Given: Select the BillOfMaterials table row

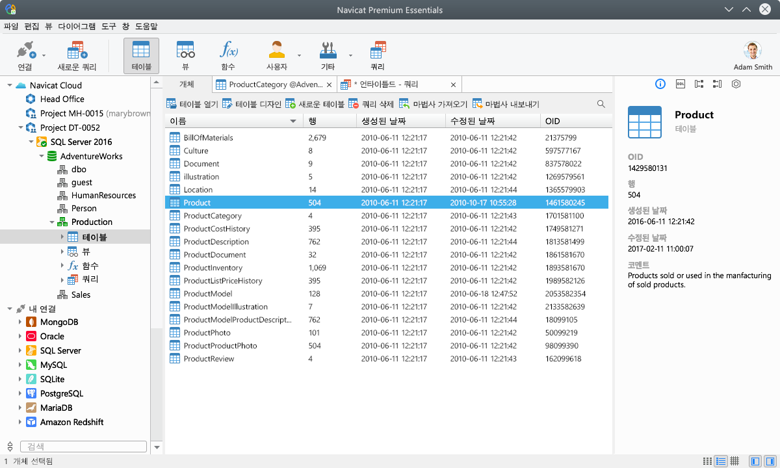Looking at the screenshot, I should [x=387, y=138].
